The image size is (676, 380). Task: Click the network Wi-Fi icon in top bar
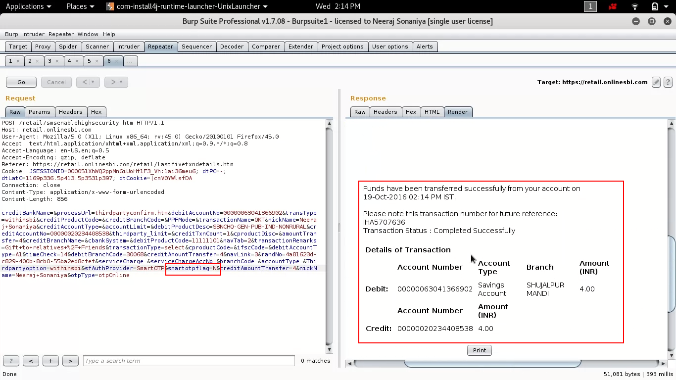[635, 6]
